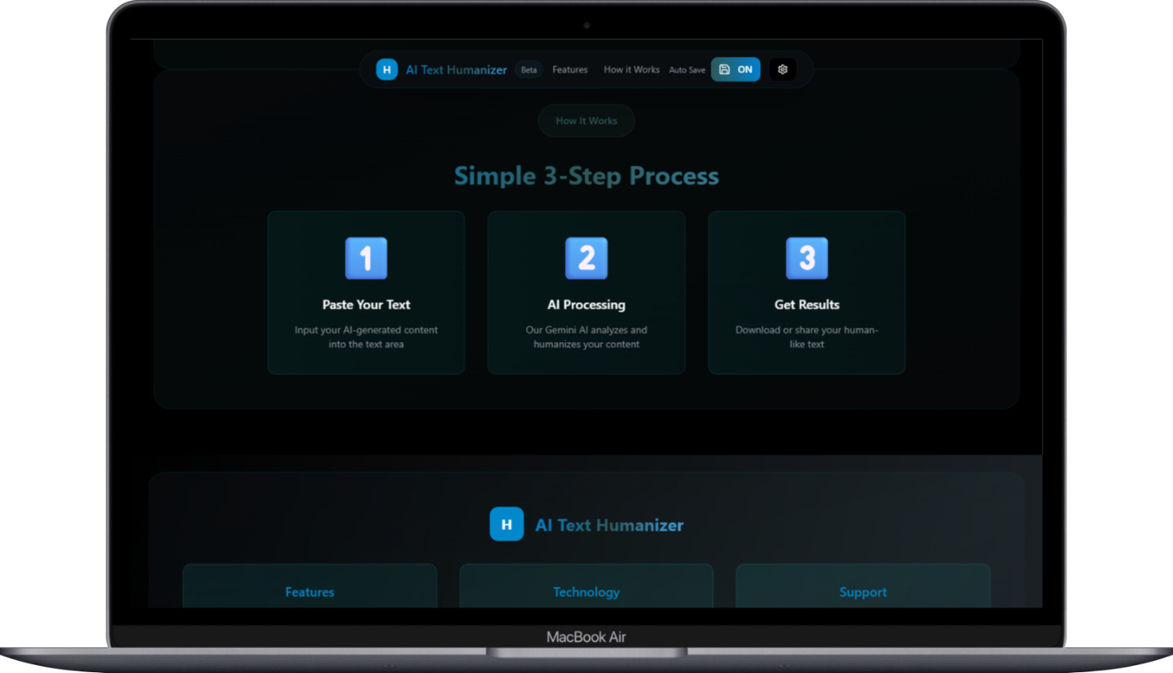Click the footer H logo icon

506,524
